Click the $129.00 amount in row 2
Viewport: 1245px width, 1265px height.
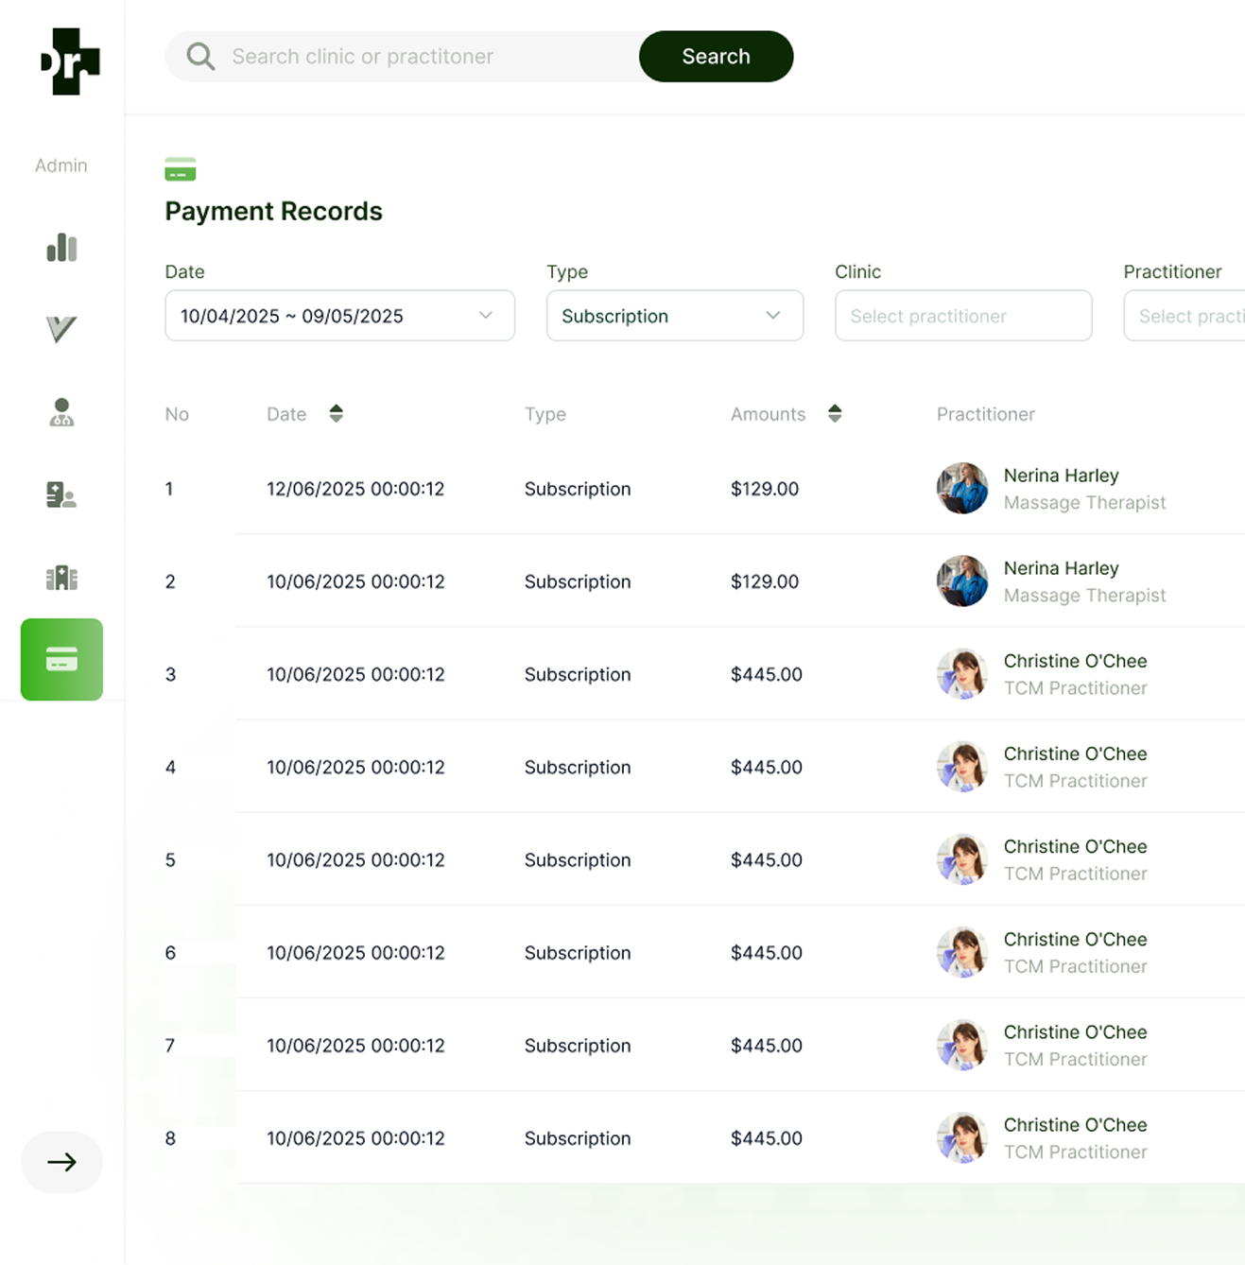point(765,581)
